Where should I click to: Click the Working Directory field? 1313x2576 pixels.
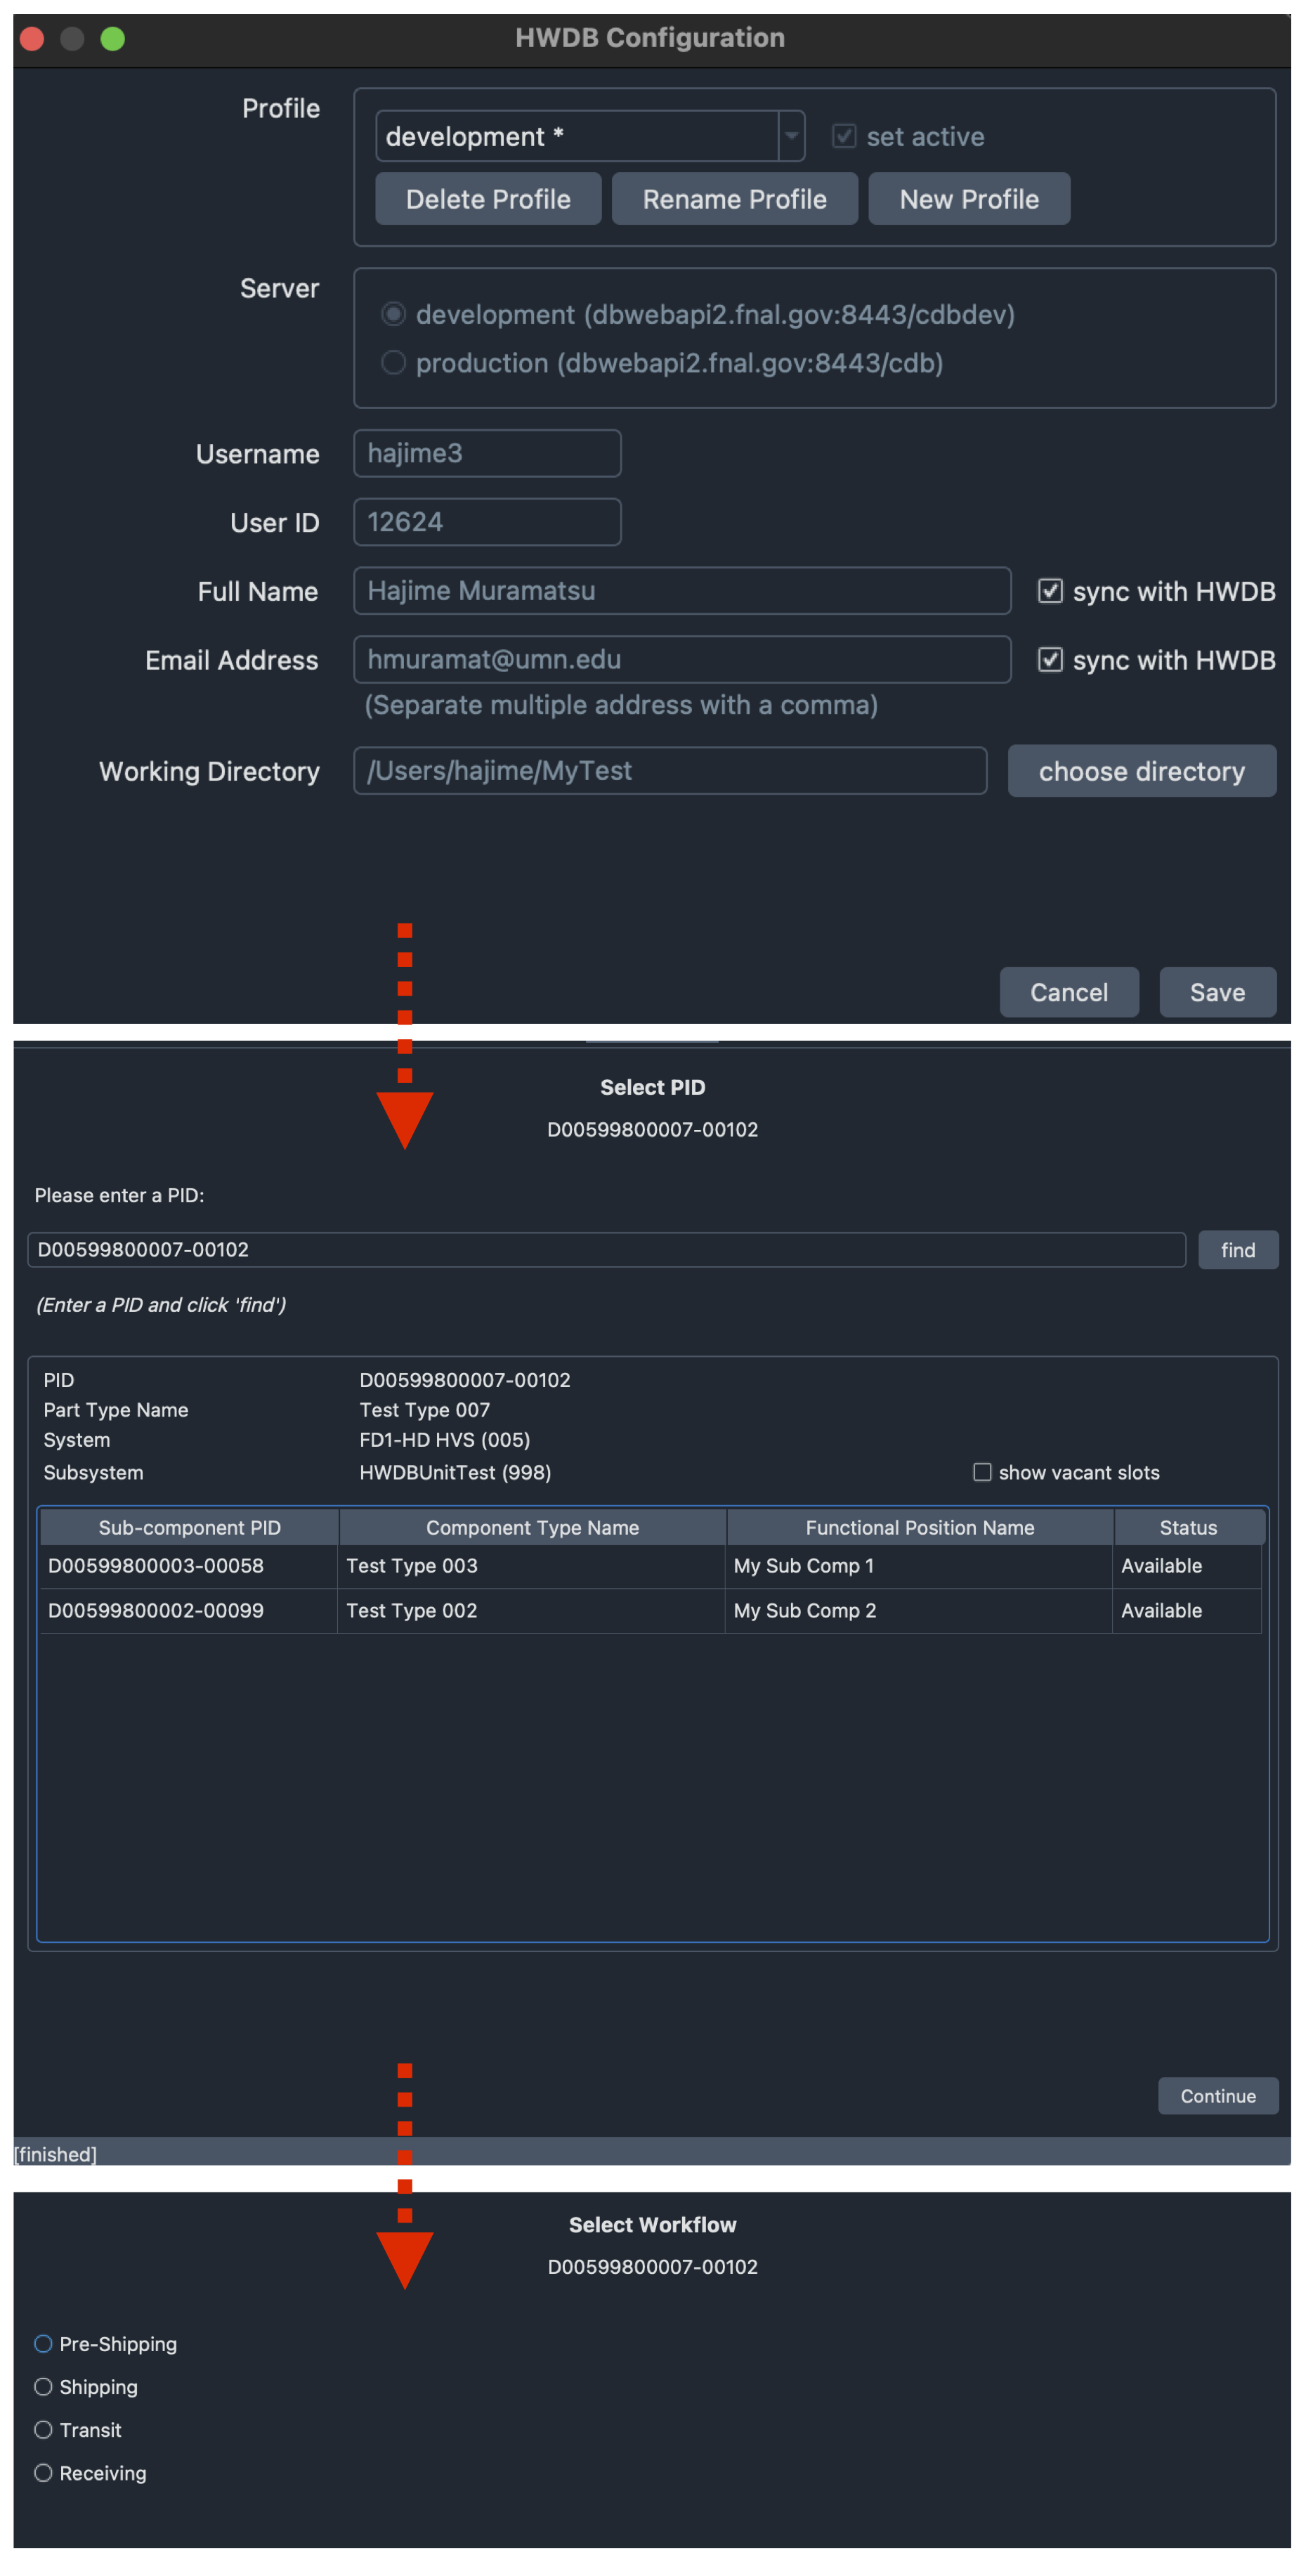click(670, 771)
